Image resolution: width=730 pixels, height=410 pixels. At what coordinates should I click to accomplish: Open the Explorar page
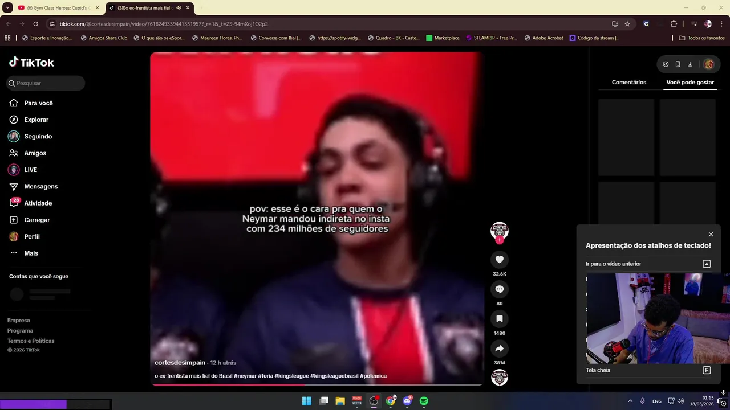pyautogui.click(x=29, y=120)
